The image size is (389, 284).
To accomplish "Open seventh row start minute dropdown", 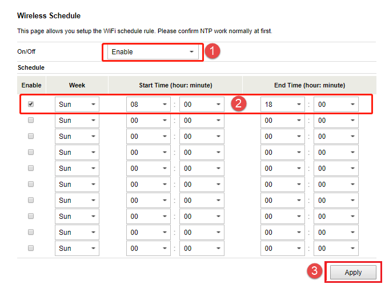I will click(202, 201).
